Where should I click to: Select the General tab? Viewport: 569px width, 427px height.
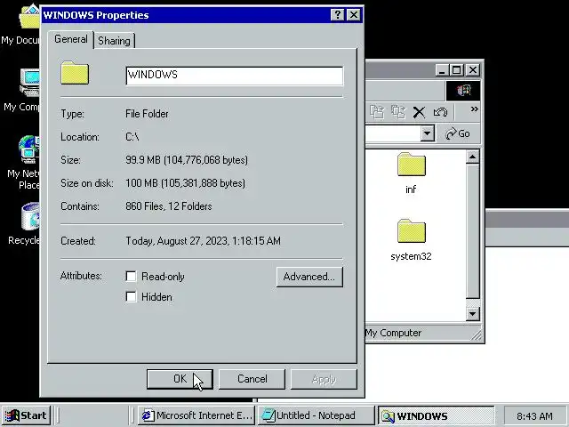tap(71, 39)
